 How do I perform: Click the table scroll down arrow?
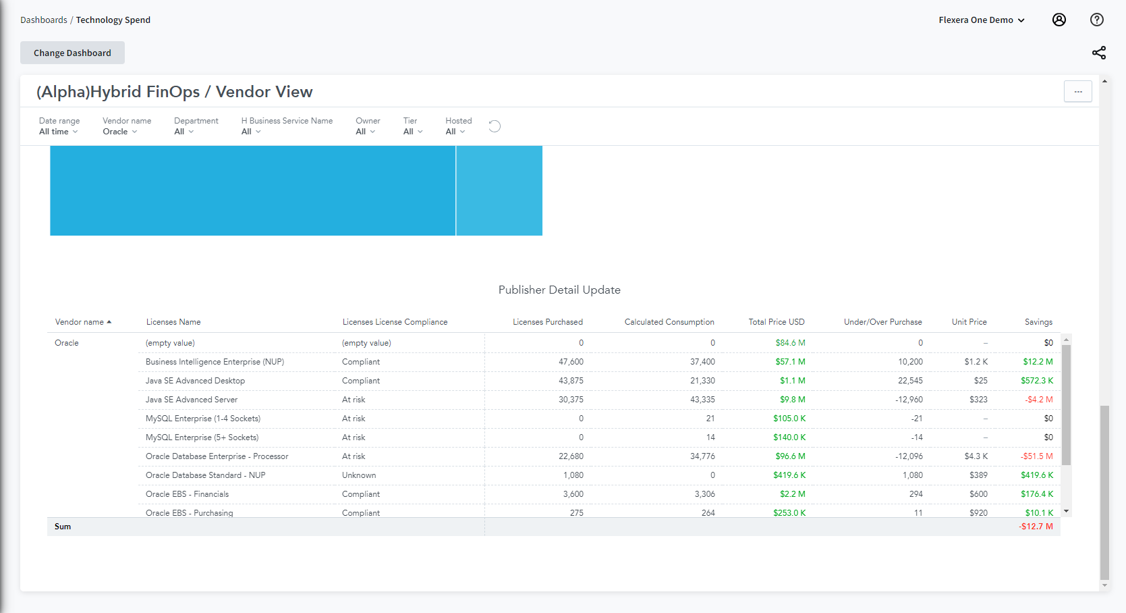coord(1067,512)
